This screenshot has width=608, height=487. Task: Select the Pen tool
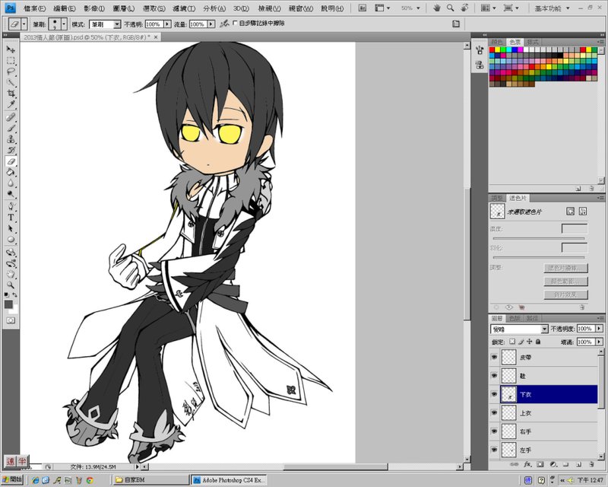11,206
